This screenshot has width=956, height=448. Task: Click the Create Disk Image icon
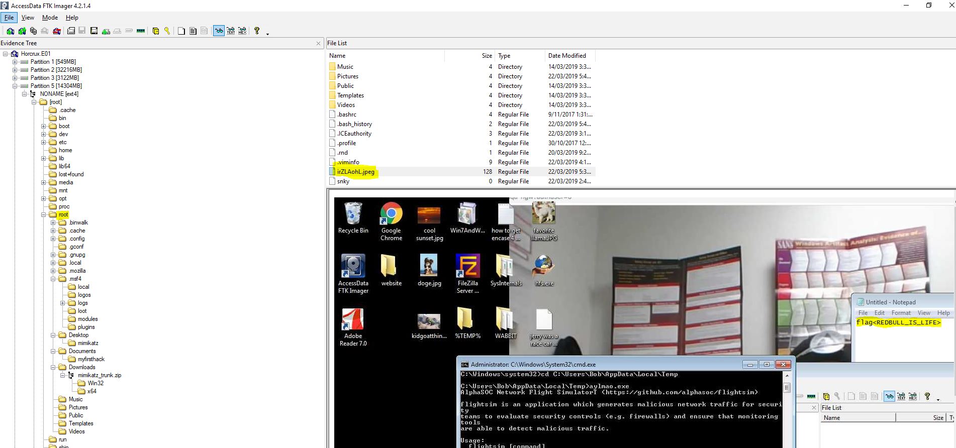pyautogui.click(x=71, y=31)
